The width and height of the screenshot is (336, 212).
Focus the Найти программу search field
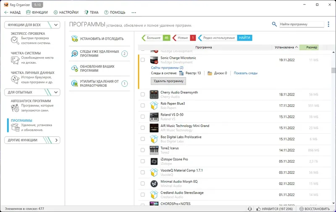(x=302, y=24)
